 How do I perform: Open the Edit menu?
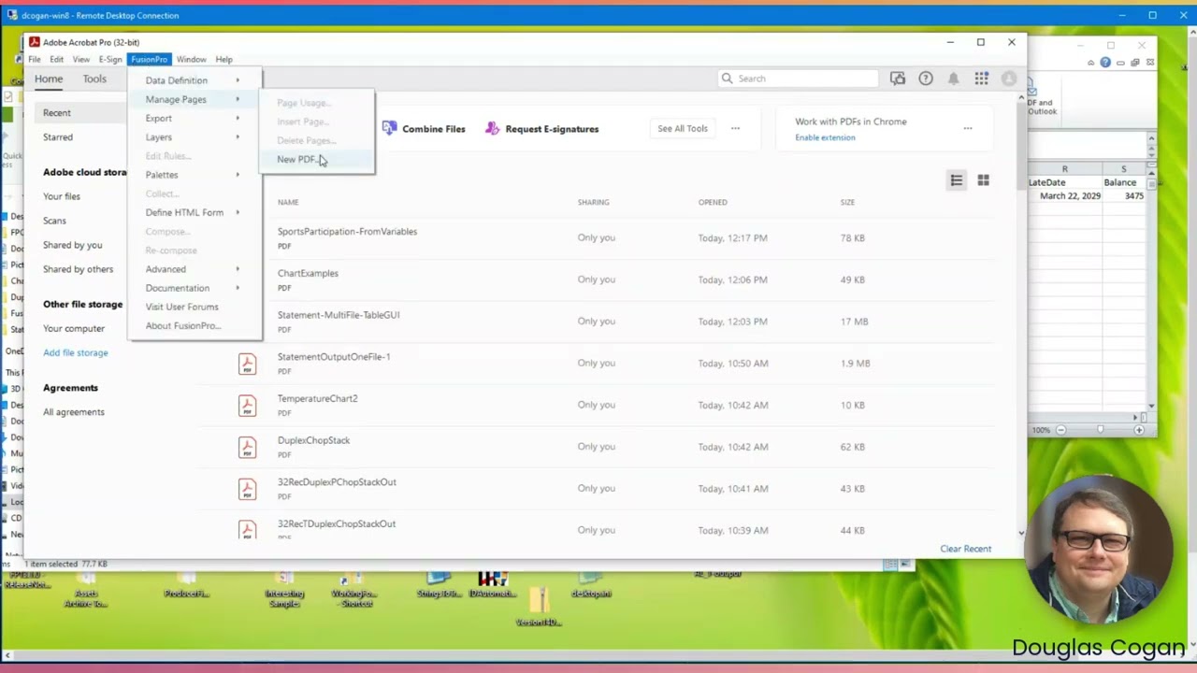click(x=56, y=59)
